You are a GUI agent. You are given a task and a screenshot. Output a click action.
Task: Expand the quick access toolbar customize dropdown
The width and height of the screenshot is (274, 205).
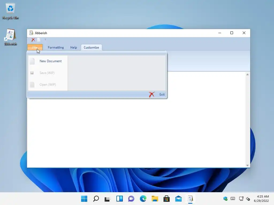[45, 40]
